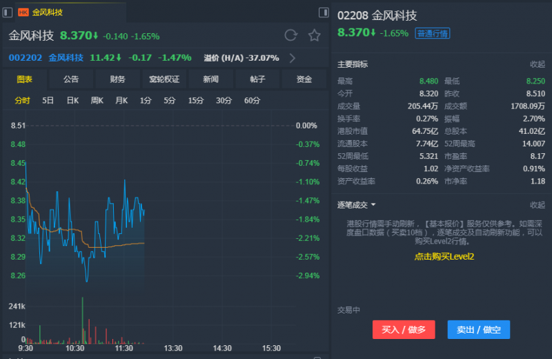Collapse the 主要指标 section via 收起
This screenshot has width=552, height=359.
538,64
